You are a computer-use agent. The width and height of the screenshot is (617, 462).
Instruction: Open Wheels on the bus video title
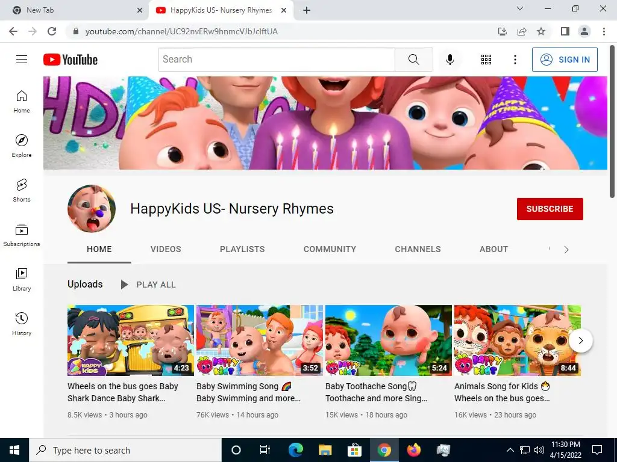[x=123, y=392]
